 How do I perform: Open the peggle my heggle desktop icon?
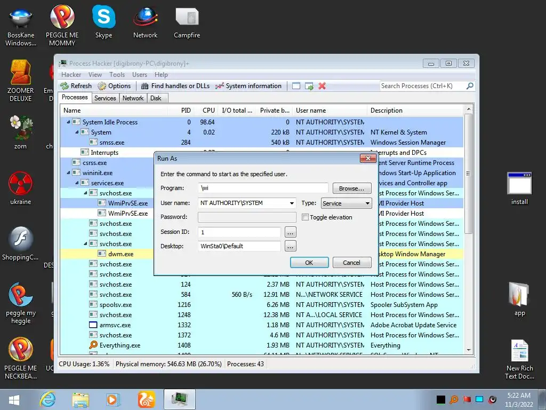(21, 303)
